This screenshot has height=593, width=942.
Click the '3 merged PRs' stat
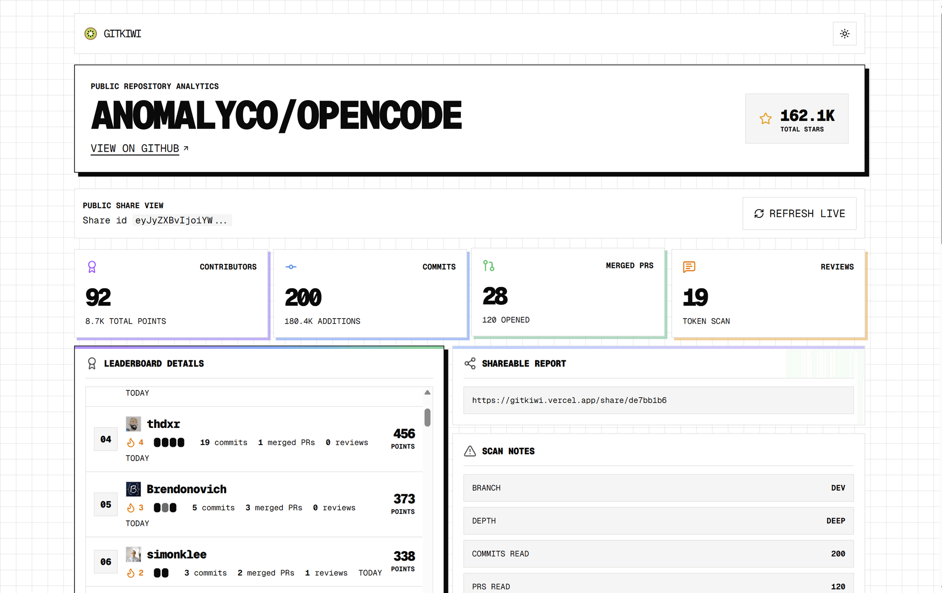click(x=274, y=508)
